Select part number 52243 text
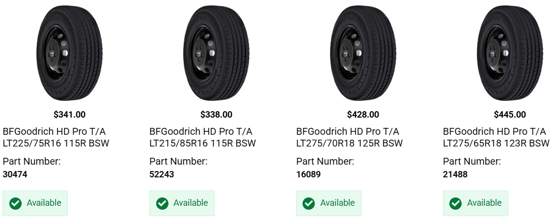 (x=162, y=174)
